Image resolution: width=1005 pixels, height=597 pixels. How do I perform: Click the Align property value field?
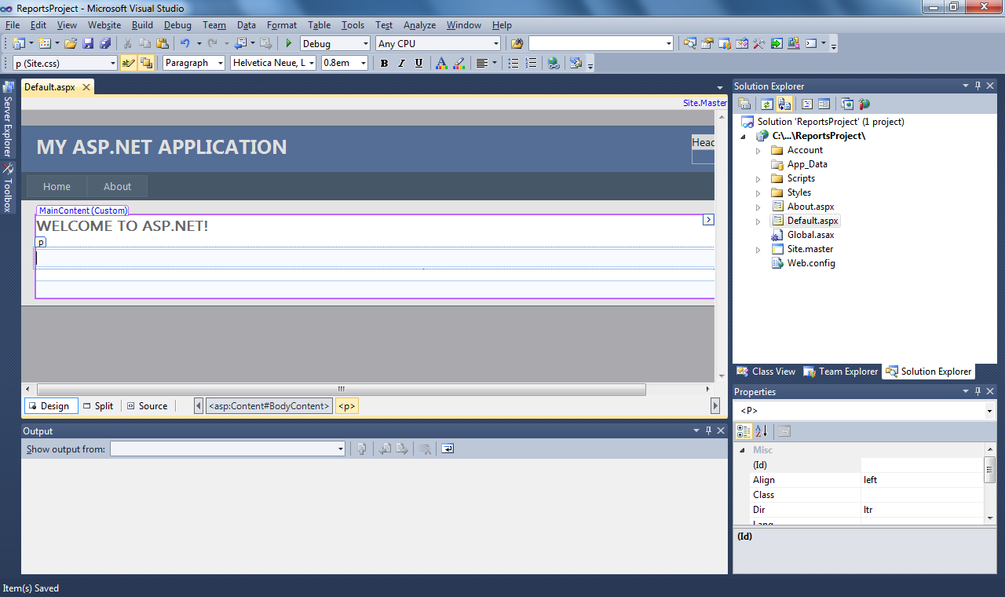pos(922,480)
